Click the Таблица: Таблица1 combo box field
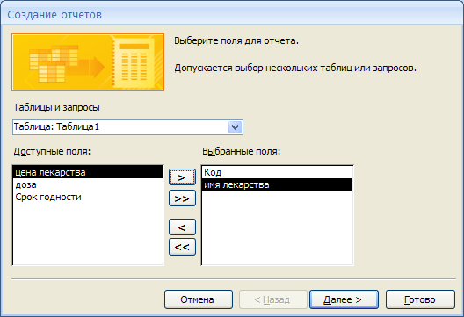The image size is (464, 317). pos(127,127)
